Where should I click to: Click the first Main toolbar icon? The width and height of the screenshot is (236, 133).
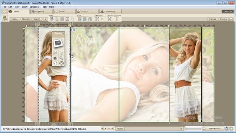[x=52, y=19]
